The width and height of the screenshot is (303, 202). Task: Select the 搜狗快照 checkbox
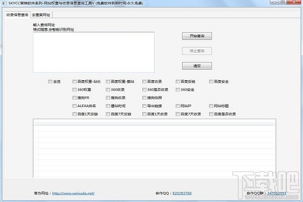point(144,98)
